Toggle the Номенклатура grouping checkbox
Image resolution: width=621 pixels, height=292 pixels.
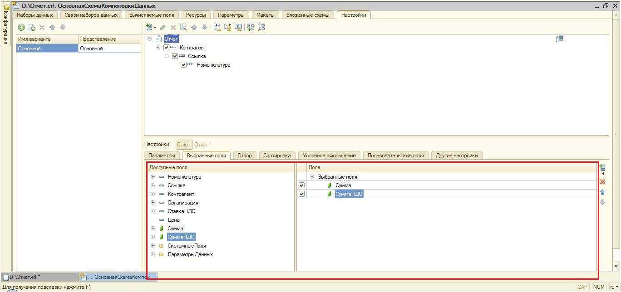(x=183, y=65)
